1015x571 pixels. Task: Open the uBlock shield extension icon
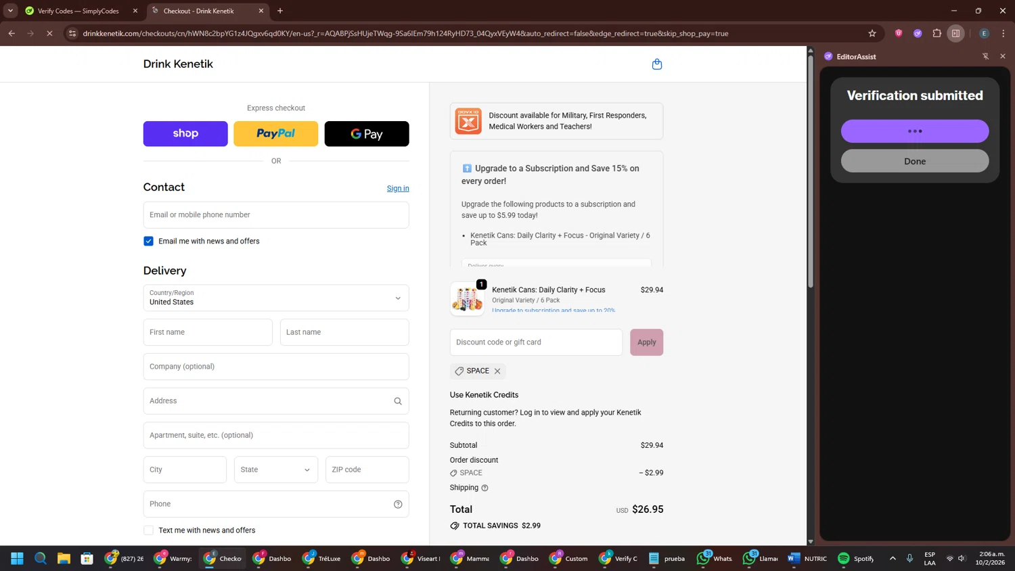pos(899,33)
